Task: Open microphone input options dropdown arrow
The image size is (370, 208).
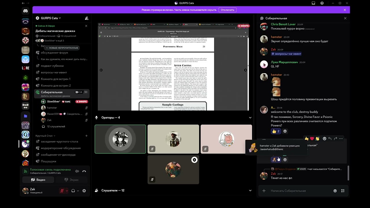Action: [67, 191]
